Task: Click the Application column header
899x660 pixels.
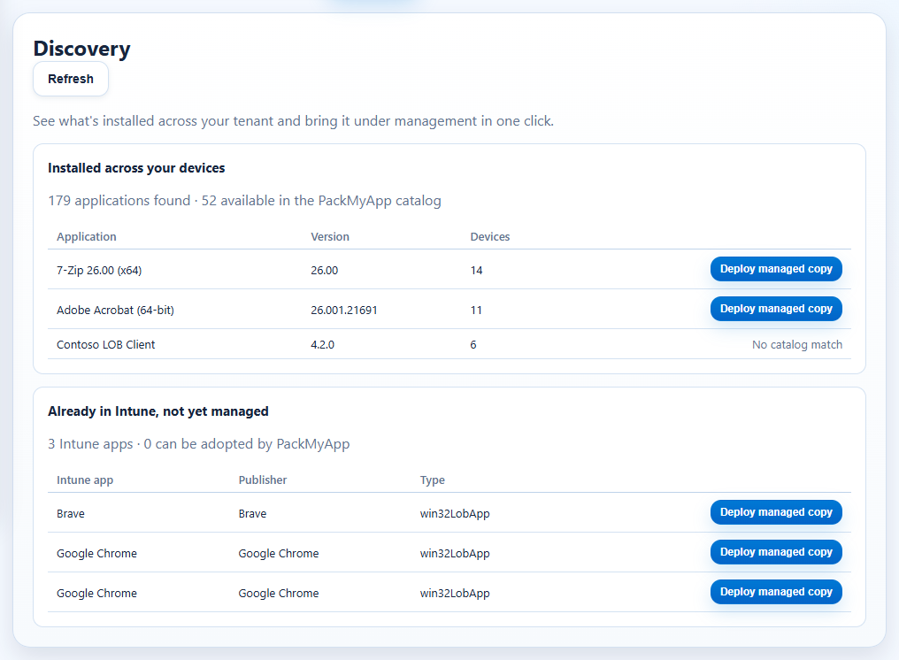Action: tap(87, 237)
